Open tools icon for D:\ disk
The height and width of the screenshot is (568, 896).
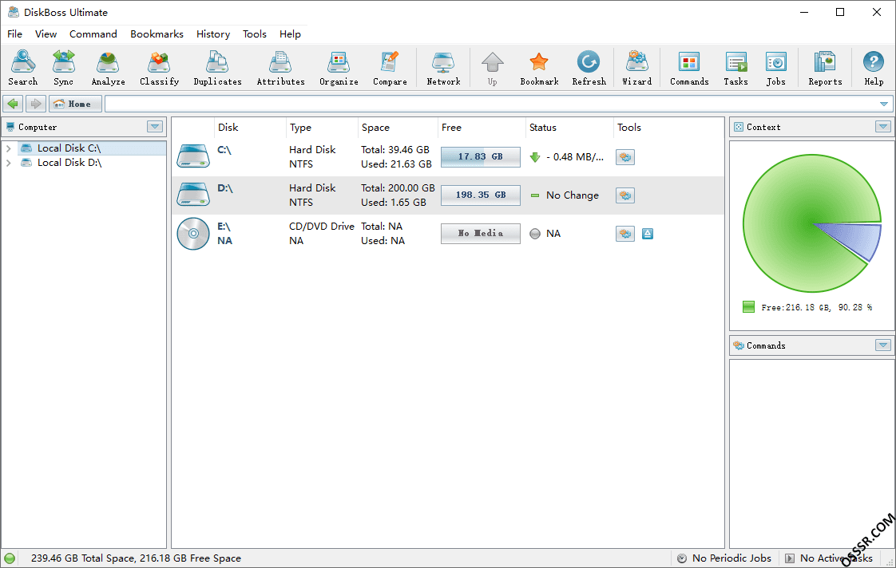[625, 195]
